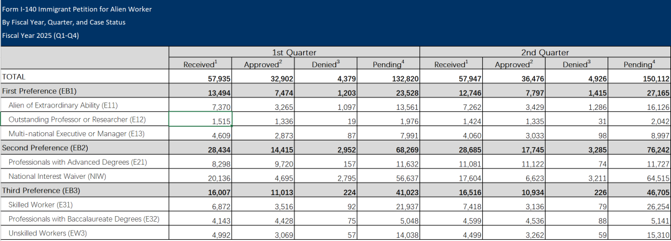The image size is (671, 241).
Task: Click the 1st Quarter Received header cell
Action: [200, 64]
